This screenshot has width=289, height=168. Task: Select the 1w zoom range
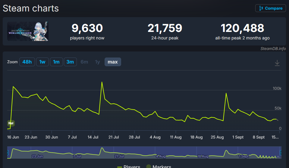[x=42, y=62]
